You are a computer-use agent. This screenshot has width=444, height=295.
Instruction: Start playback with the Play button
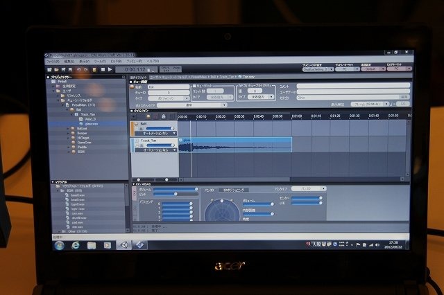point(110,69)
